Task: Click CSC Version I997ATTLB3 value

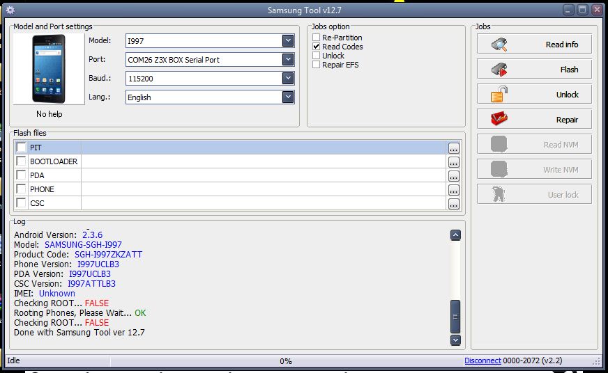Action: click(91, 283)
